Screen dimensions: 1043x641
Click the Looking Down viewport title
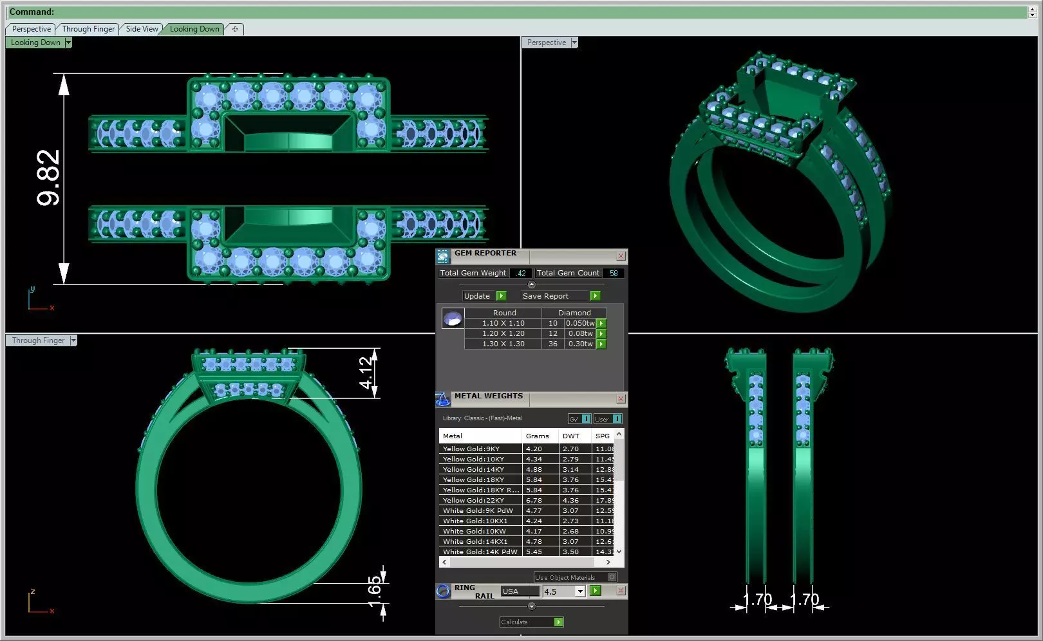(35, 42)
